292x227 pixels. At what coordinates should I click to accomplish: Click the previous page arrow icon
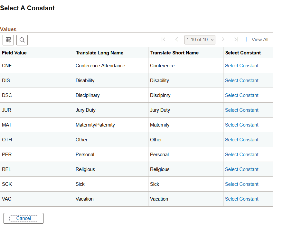(177, 39)
